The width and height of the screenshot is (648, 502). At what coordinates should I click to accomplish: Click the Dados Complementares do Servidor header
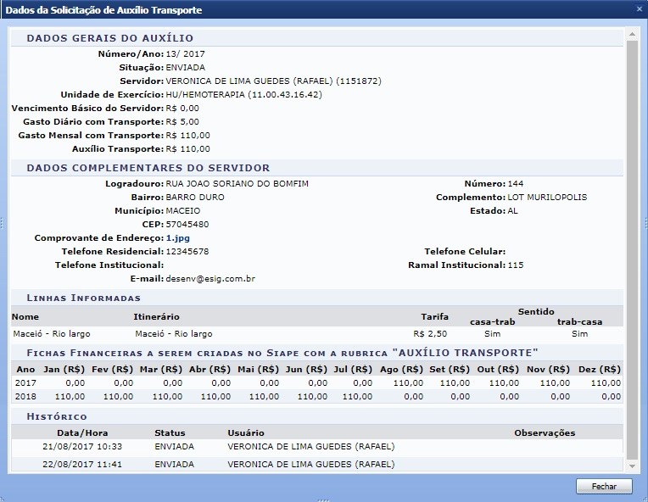[x=148, y=168]
